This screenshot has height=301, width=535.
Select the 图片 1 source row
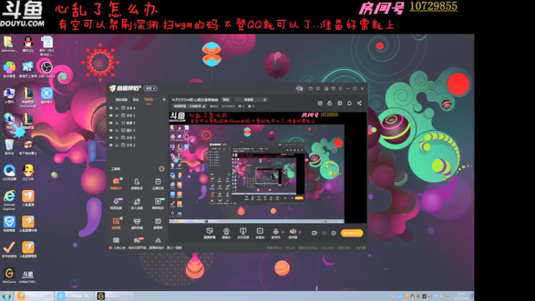coord(138,130)
